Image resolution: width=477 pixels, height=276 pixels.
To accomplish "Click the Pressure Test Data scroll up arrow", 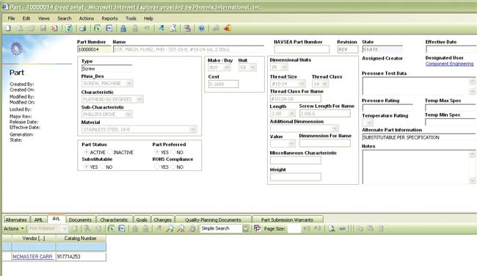I will (472, 81).
